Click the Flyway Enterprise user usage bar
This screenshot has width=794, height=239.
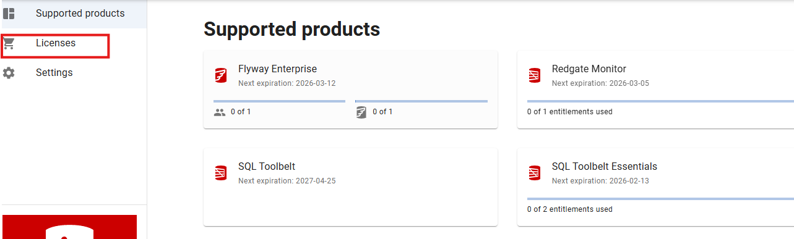coord(279,101)
